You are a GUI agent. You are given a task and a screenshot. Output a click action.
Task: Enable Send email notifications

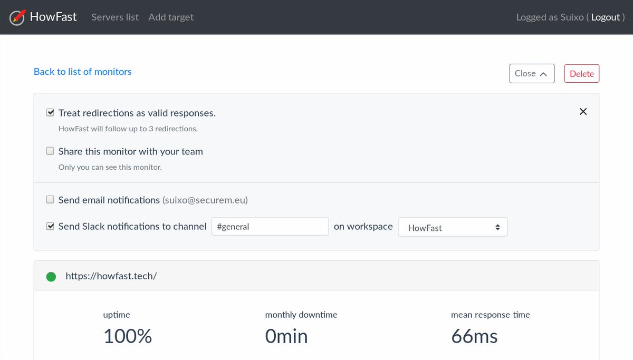pyautogui.click(x=50, y=199)
